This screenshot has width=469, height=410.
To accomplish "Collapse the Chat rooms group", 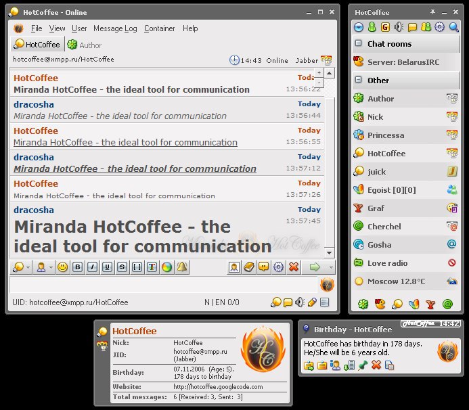I will (x=358, y=43).
